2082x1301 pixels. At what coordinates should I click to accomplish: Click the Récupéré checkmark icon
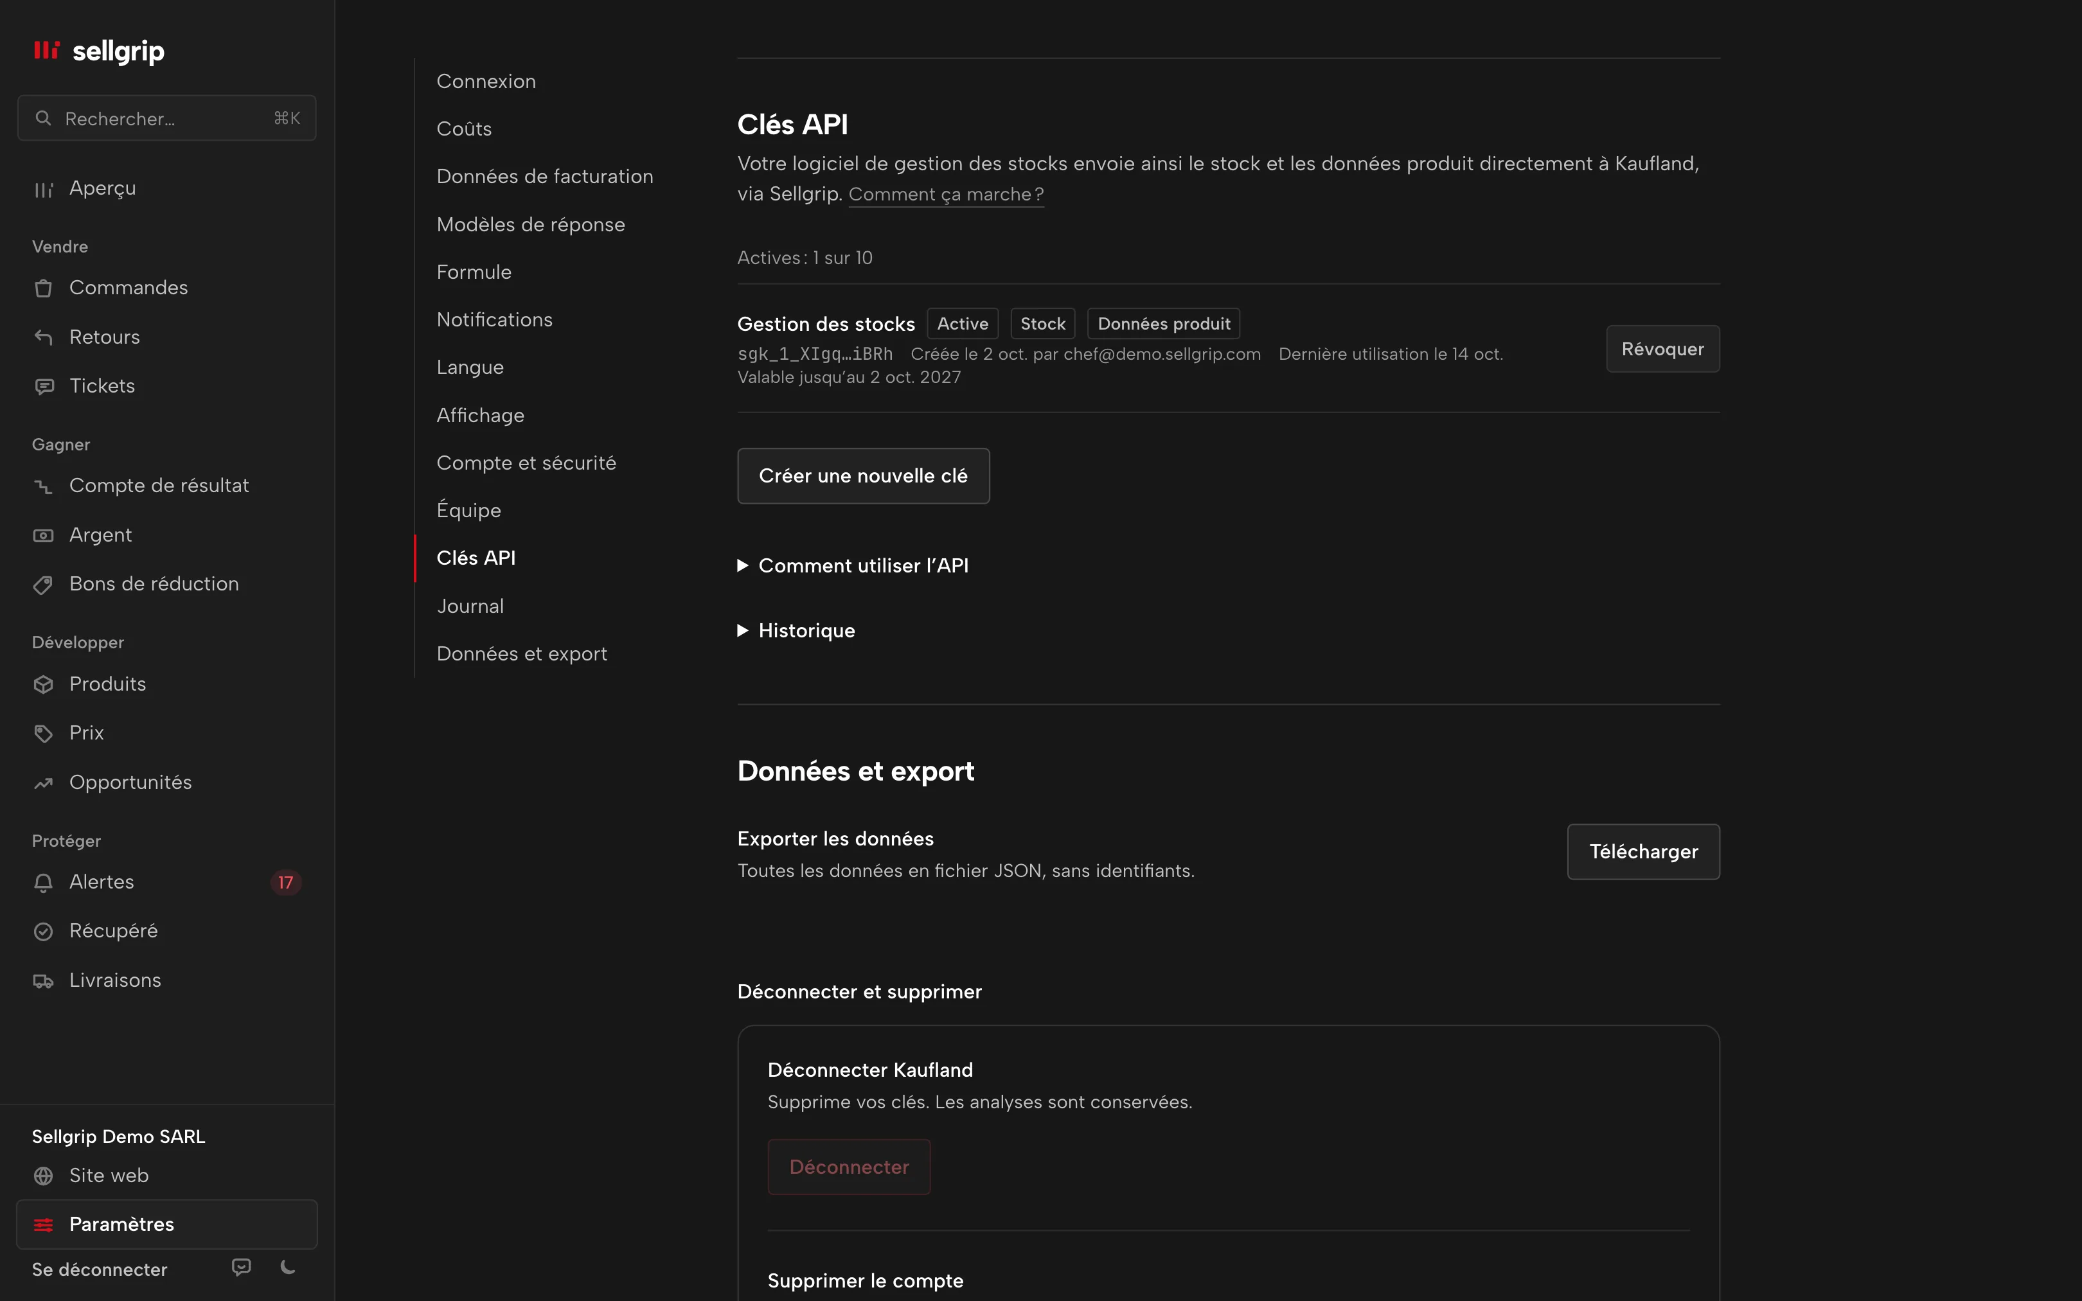[x=43, y=931]
